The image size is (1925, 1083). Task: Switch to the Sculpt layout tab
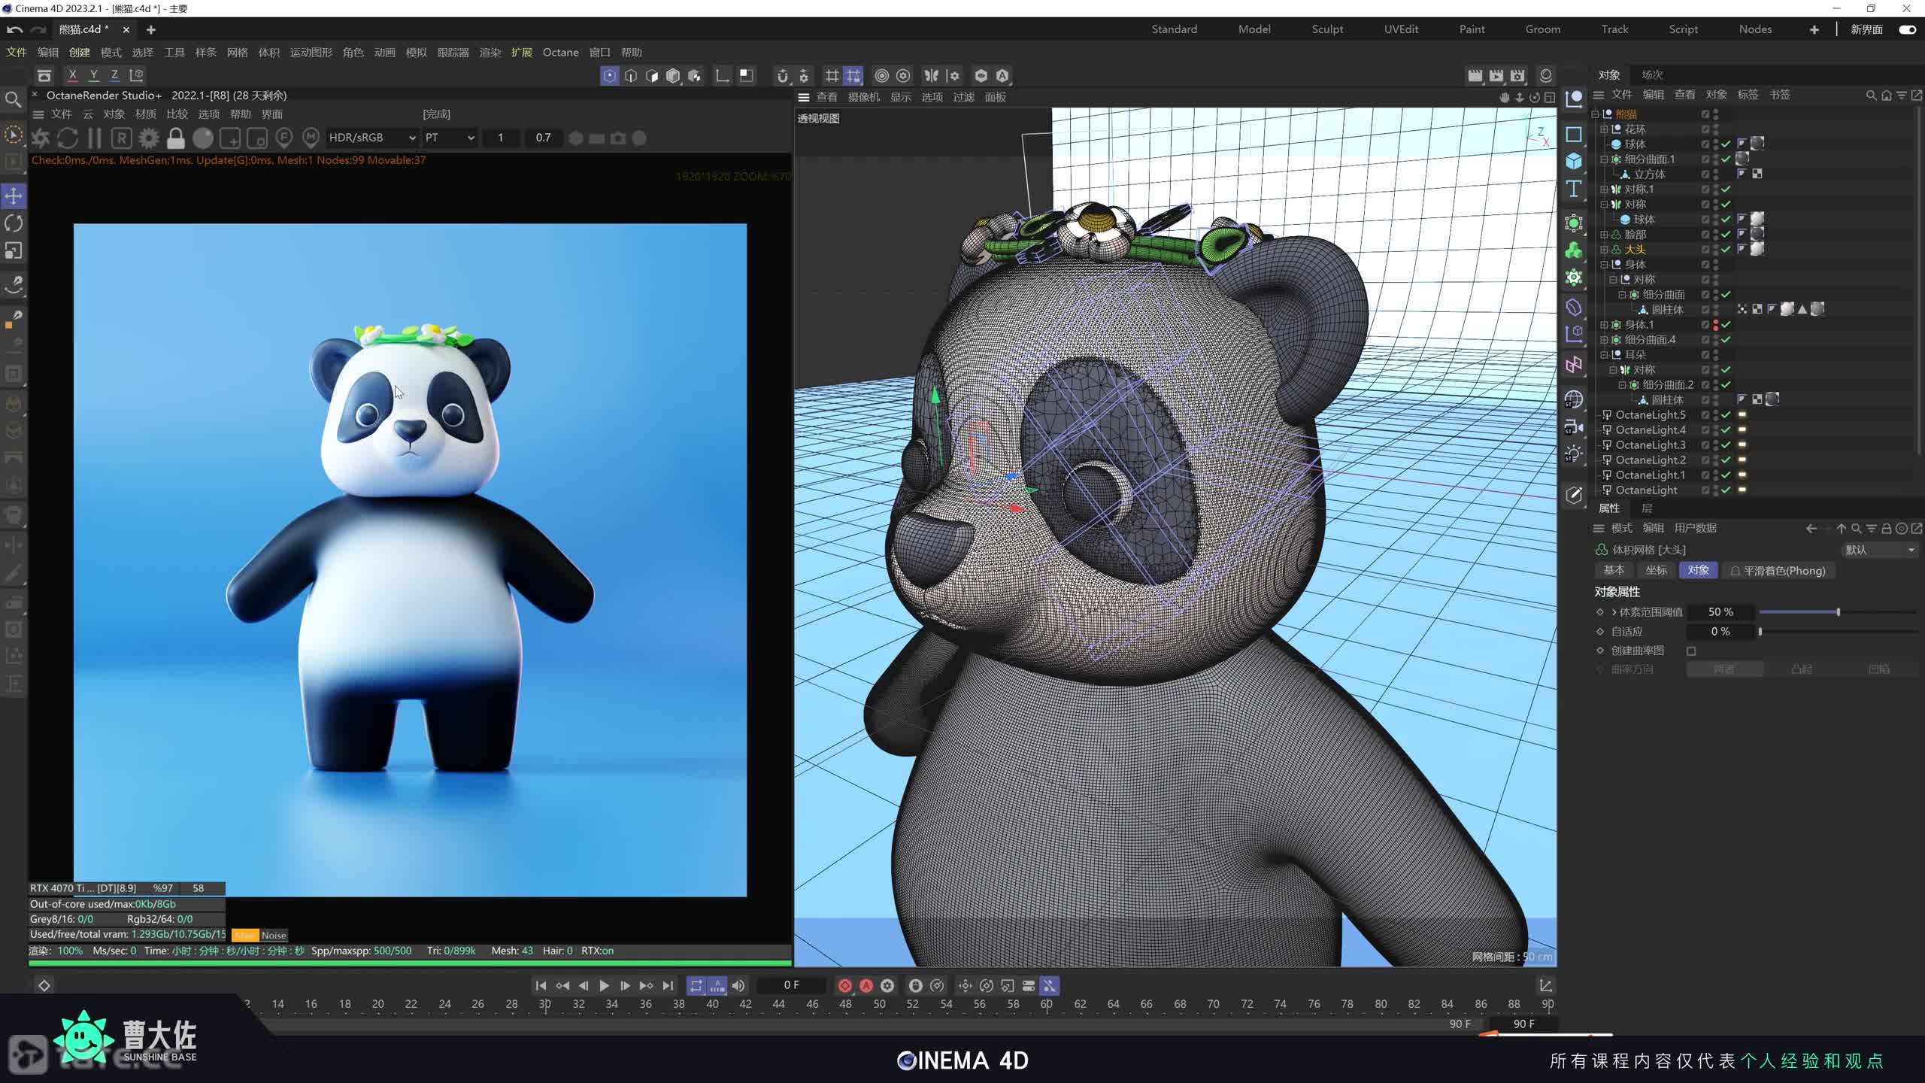1327,29
